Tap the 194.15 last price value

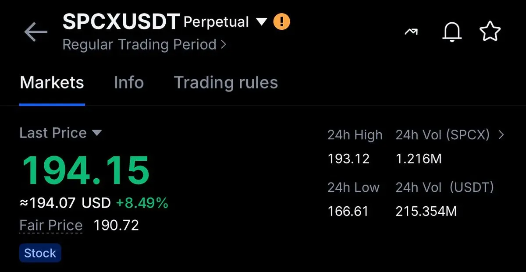pyautogui.click(x=85, y=170)
